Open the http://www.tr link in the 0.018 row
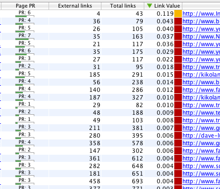 coord(201,67)
